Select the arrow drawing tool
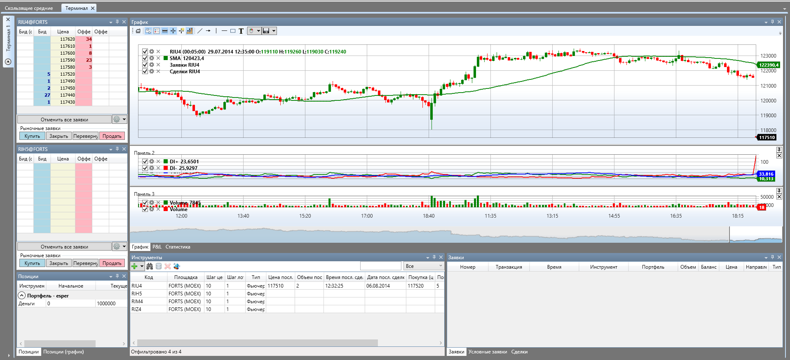Viewport: 790px width, 360px height. coord(208,31)
